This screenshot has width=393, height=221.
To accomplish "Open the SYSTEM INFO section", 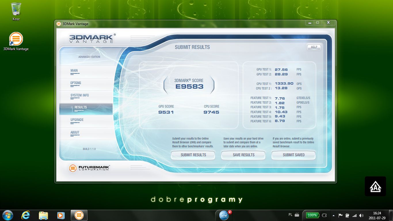I will tap(86, 97).
